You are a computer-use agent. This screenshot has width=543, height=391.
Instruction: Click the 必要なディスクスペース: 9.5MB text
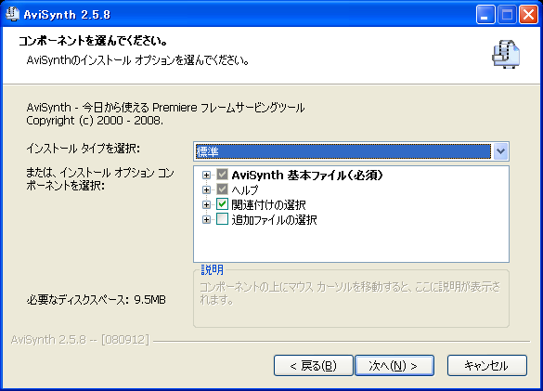pos(97,299)
